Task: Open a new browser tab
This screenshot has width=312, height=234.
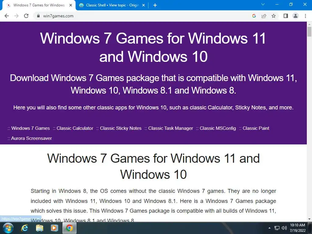Action: click(x=155, y=5)
